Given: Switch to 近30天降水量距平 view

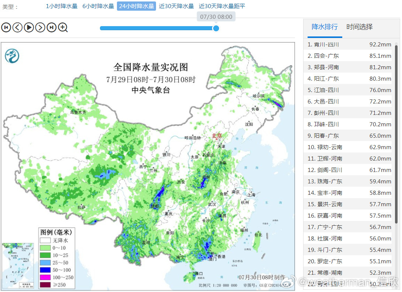Looking at the screenshot, I should pyautogui.click(x=222, y=6).
